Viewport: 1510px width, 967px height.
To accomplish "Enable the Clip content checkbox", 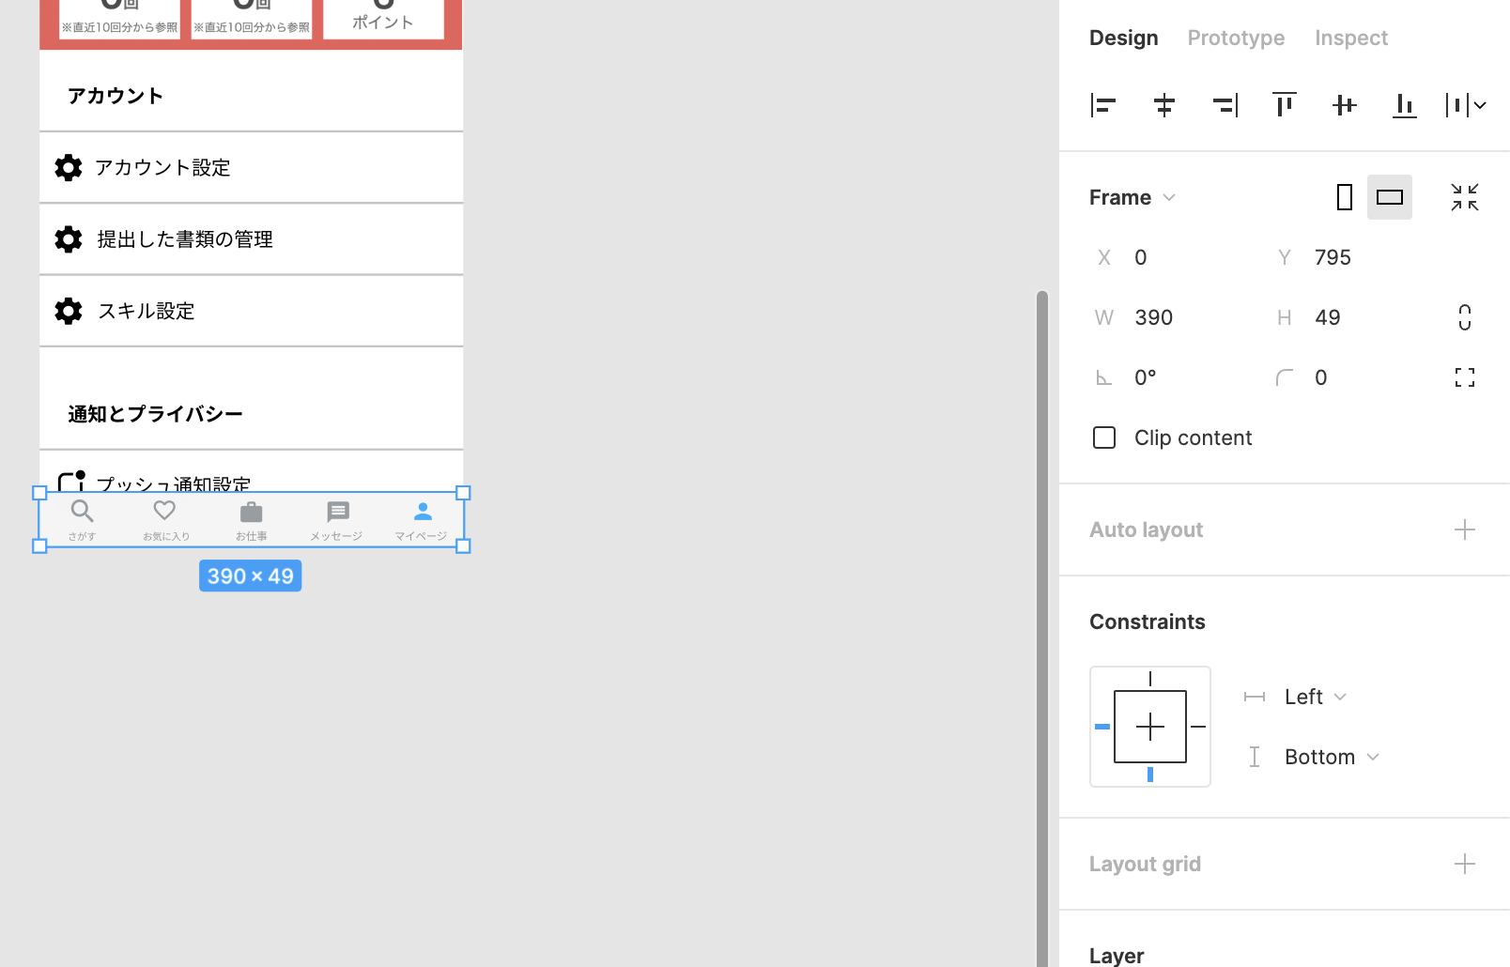I will coord(1103,437).
